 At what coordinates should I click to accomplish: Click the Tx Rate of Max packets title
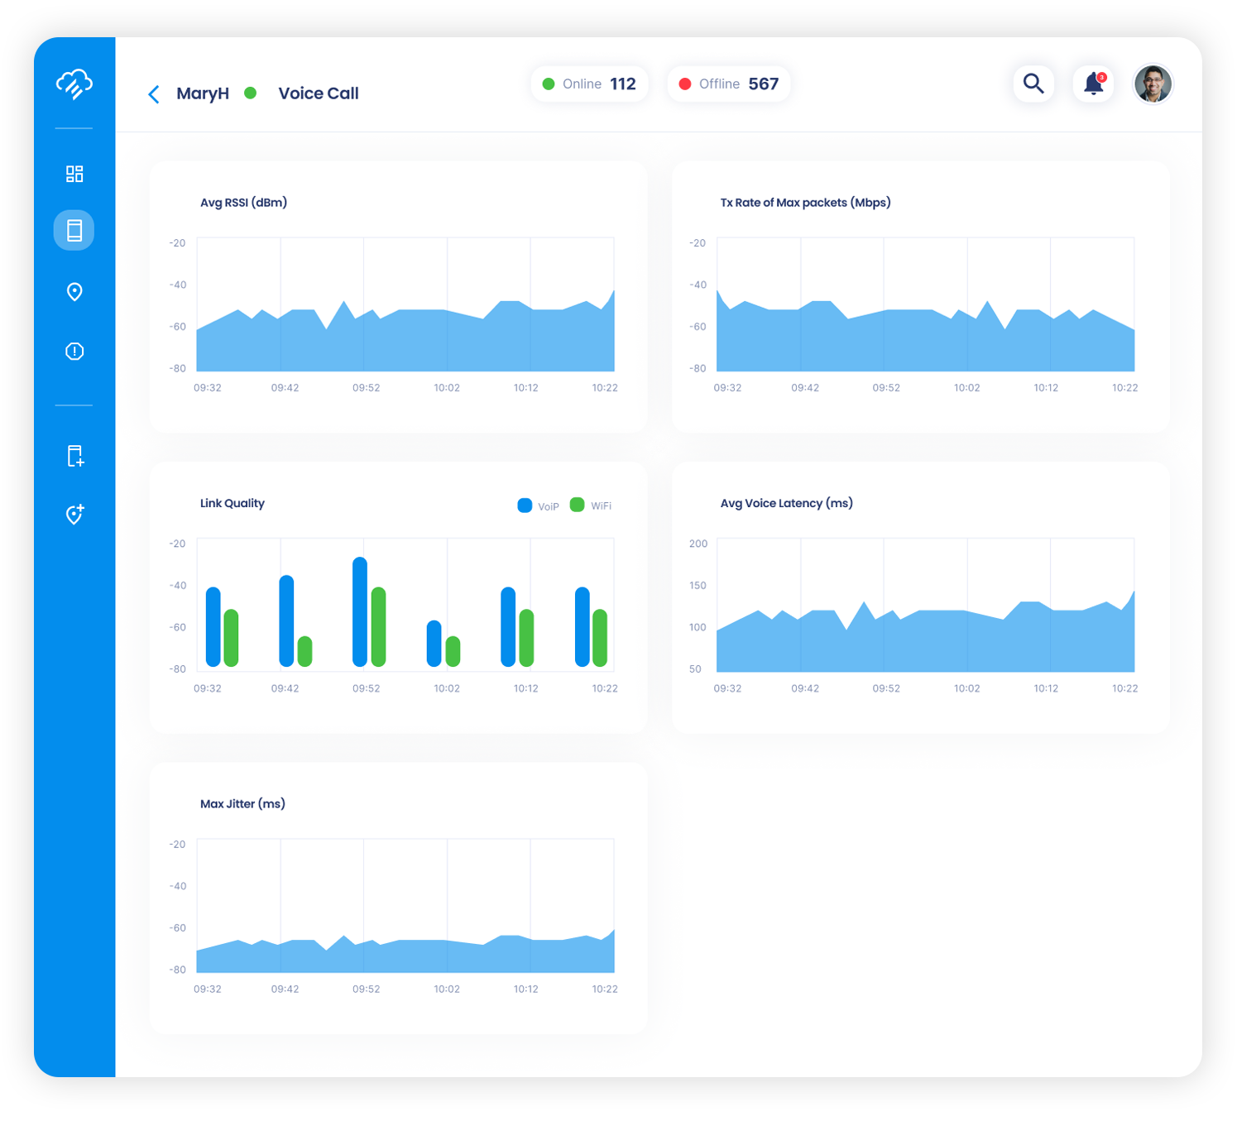(x=806, y=203)
